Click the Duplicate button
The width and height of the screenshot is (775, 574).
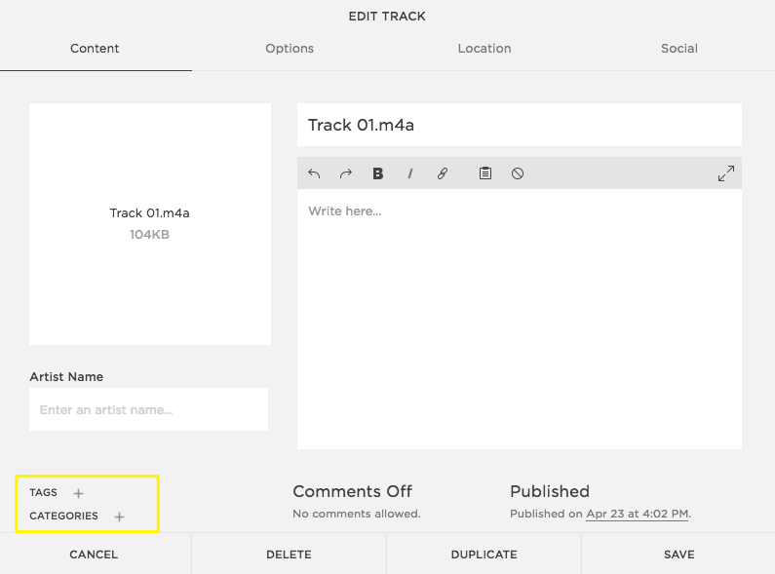(x=484, y=555)
